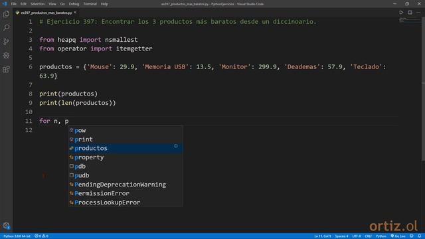Choose the 'pudb' autocomplete suggestion
The height and width of the screenshot is (239, 425).
[126, 175]
